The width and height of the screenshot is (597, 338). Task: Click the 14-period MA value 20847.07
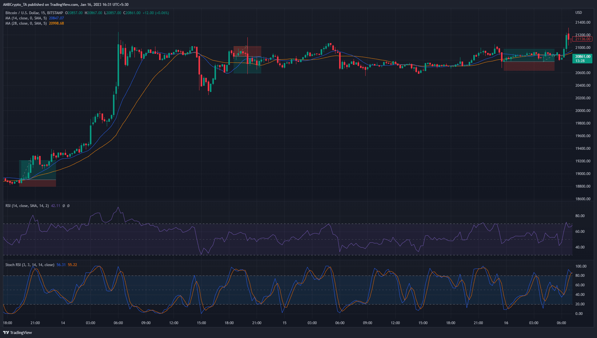coord(56,18)
